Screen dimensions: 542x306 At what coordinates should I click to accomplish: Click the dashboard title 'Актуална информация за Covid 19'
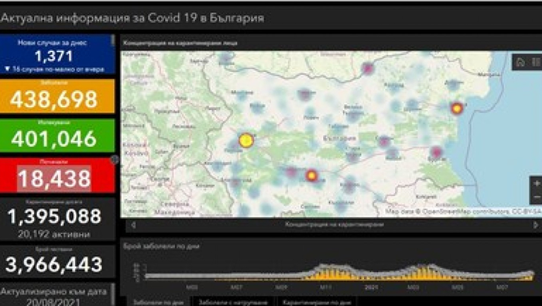click(133, 18)
